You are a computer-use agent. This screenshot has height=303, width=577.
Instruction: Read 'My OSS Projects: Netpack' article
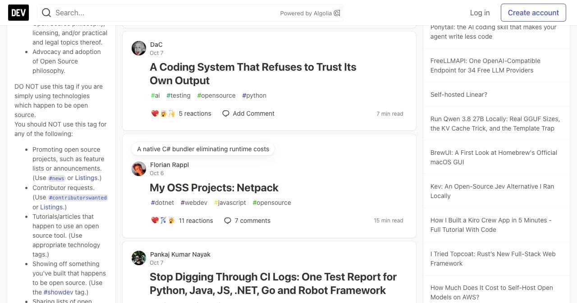tap(214, 188)
